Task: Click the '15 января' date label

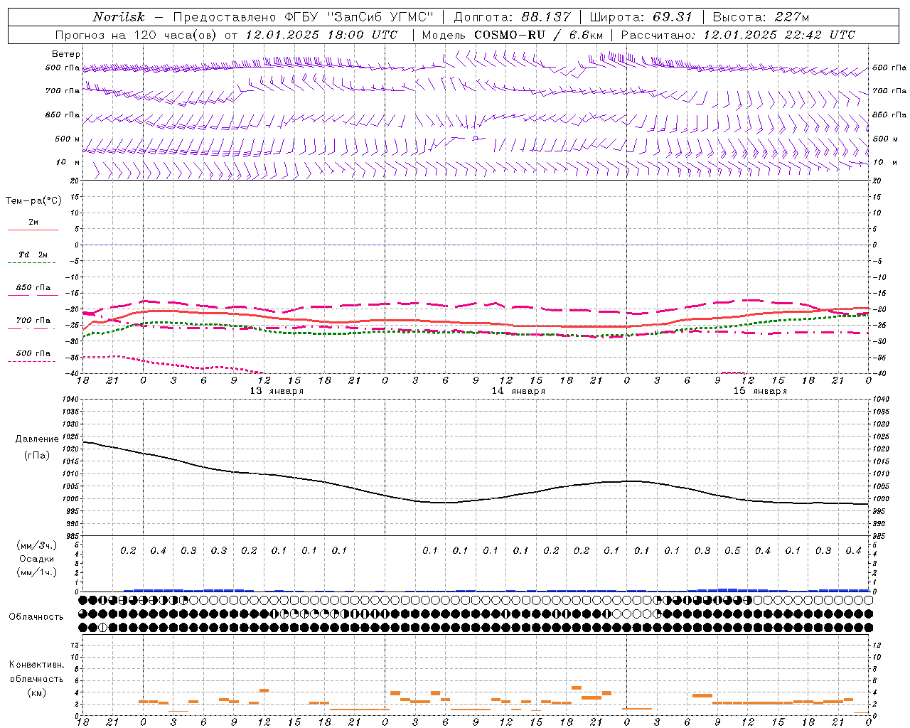Action: (x=760, y=391)
